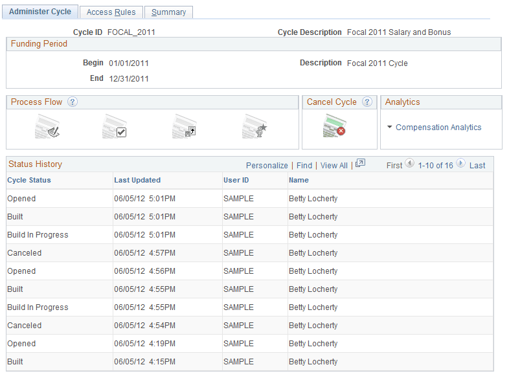Click the '06/05/12 4:56PM' timestamp

(x=144, y=271)
